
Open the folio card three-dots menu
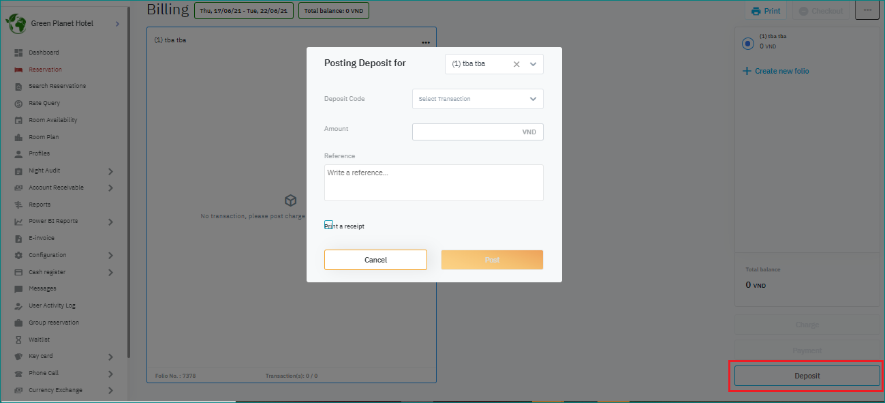[x=426, y=42]
